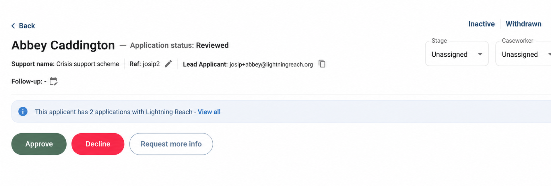551x186 pixels.
Task: Click the lead applicant email text
Action: click(271, 64)
